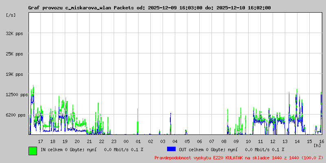Viewport: 326px width, 163px height.
Task: Click the '12' hour label on x-axis
Action: tap(273, 141)
